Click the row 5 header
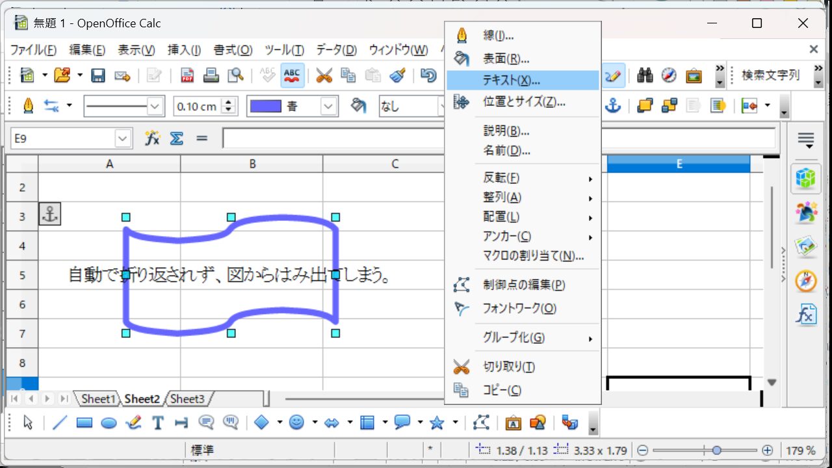The width and height of the screenshot is (832, 468). (22, 274)
